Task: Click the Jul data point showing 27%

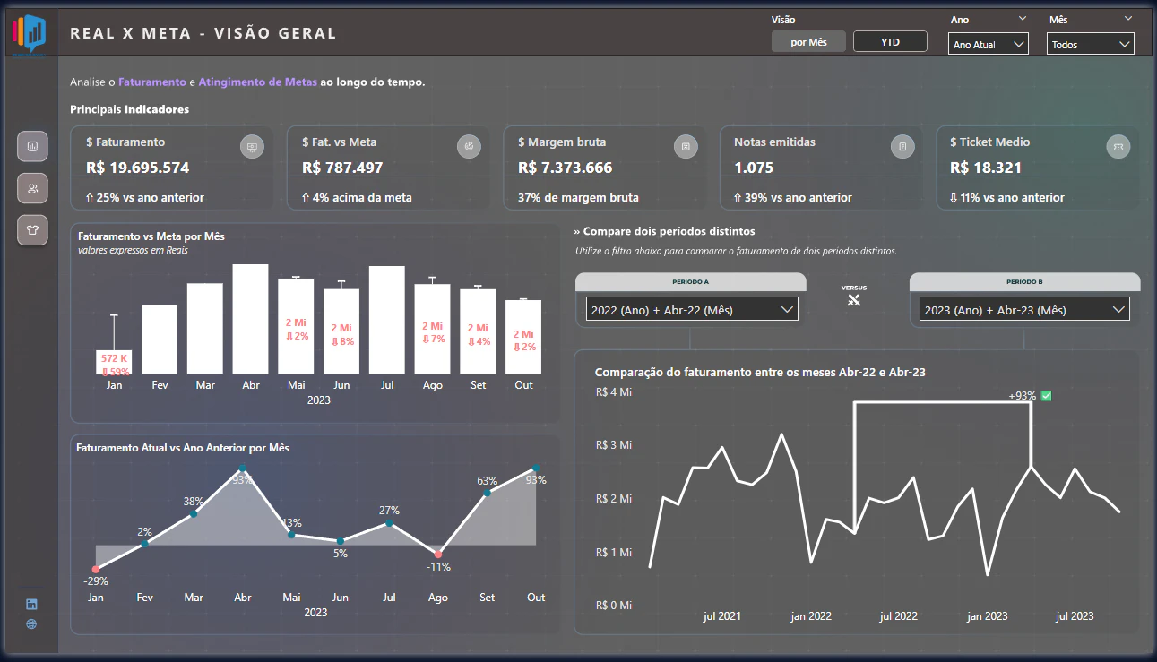Action: tap(389, 522)
